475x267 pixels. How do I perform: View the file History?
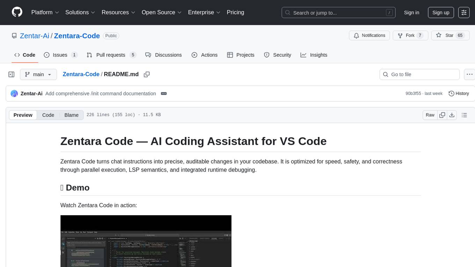[459, 94]
